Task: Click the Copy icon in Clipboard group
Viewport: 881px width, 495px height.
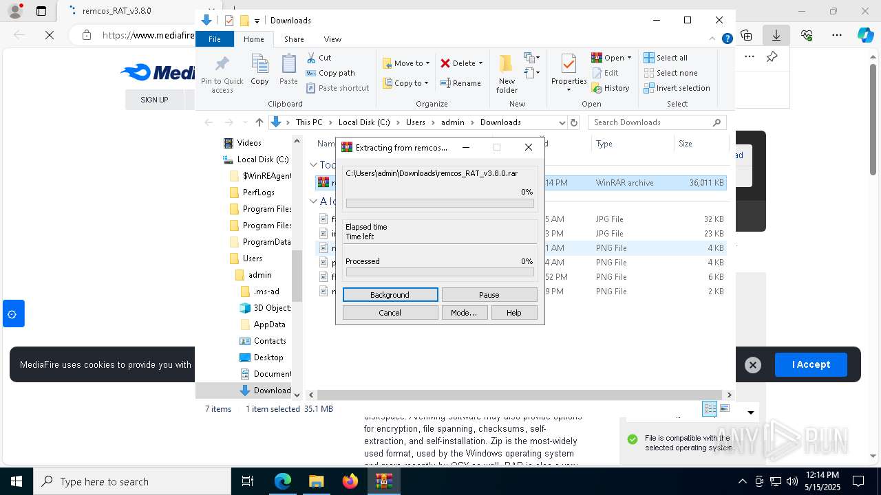Action: (x=259, y=65)
